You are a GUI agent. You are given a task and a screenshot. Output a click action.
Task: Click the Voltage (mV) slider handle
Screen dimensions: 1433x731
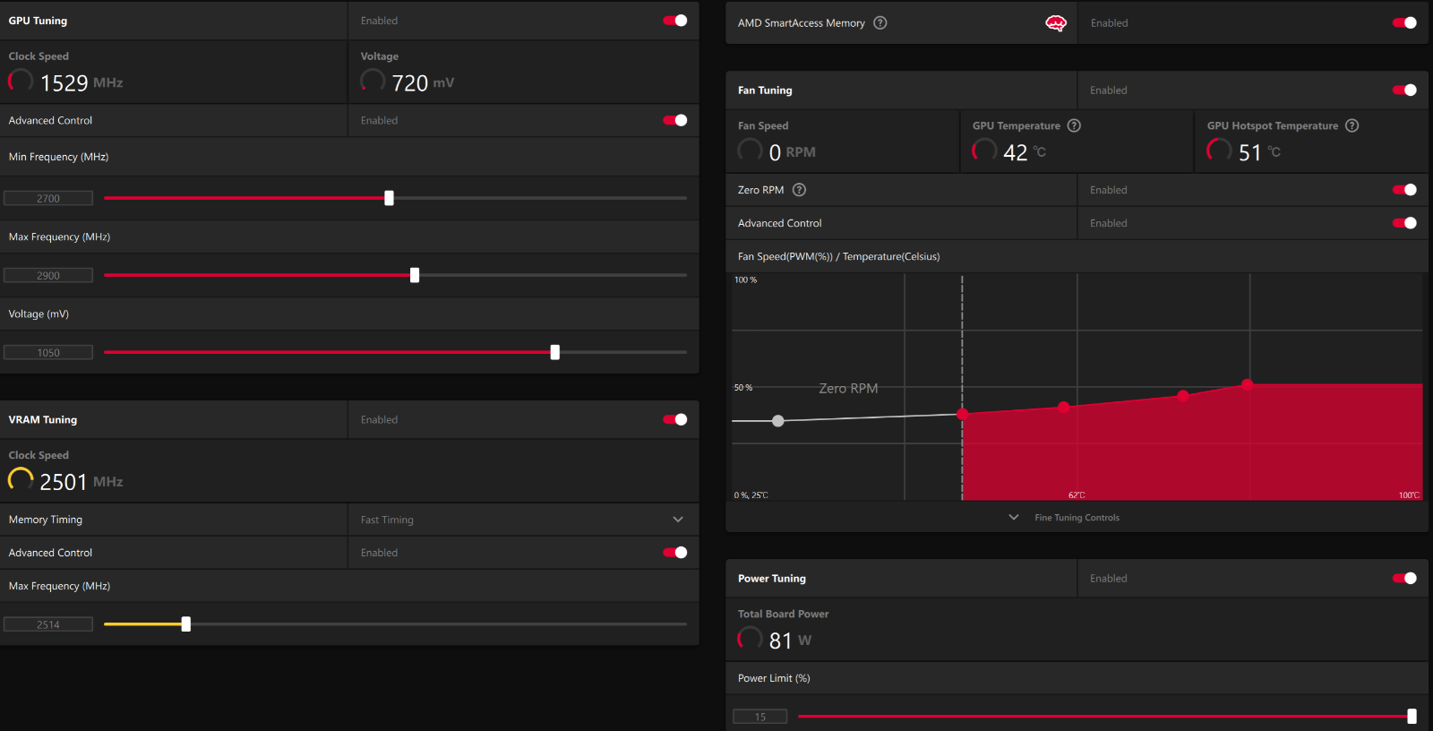click(x=555, y=352)
